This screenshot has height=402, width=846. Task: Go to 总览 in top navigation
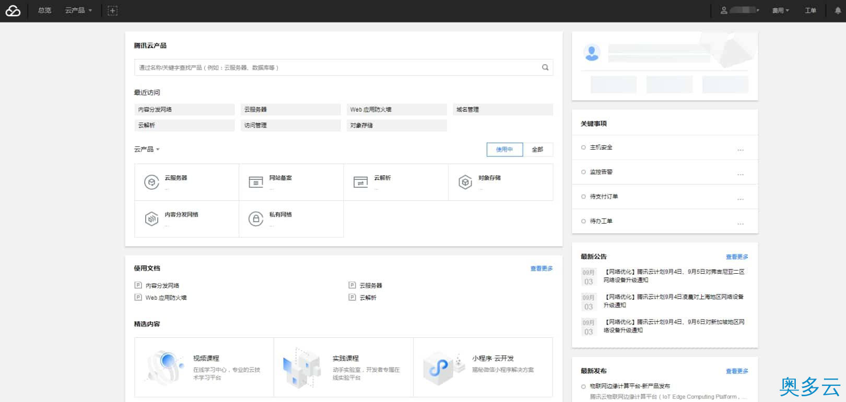click(x=44, y=10)
